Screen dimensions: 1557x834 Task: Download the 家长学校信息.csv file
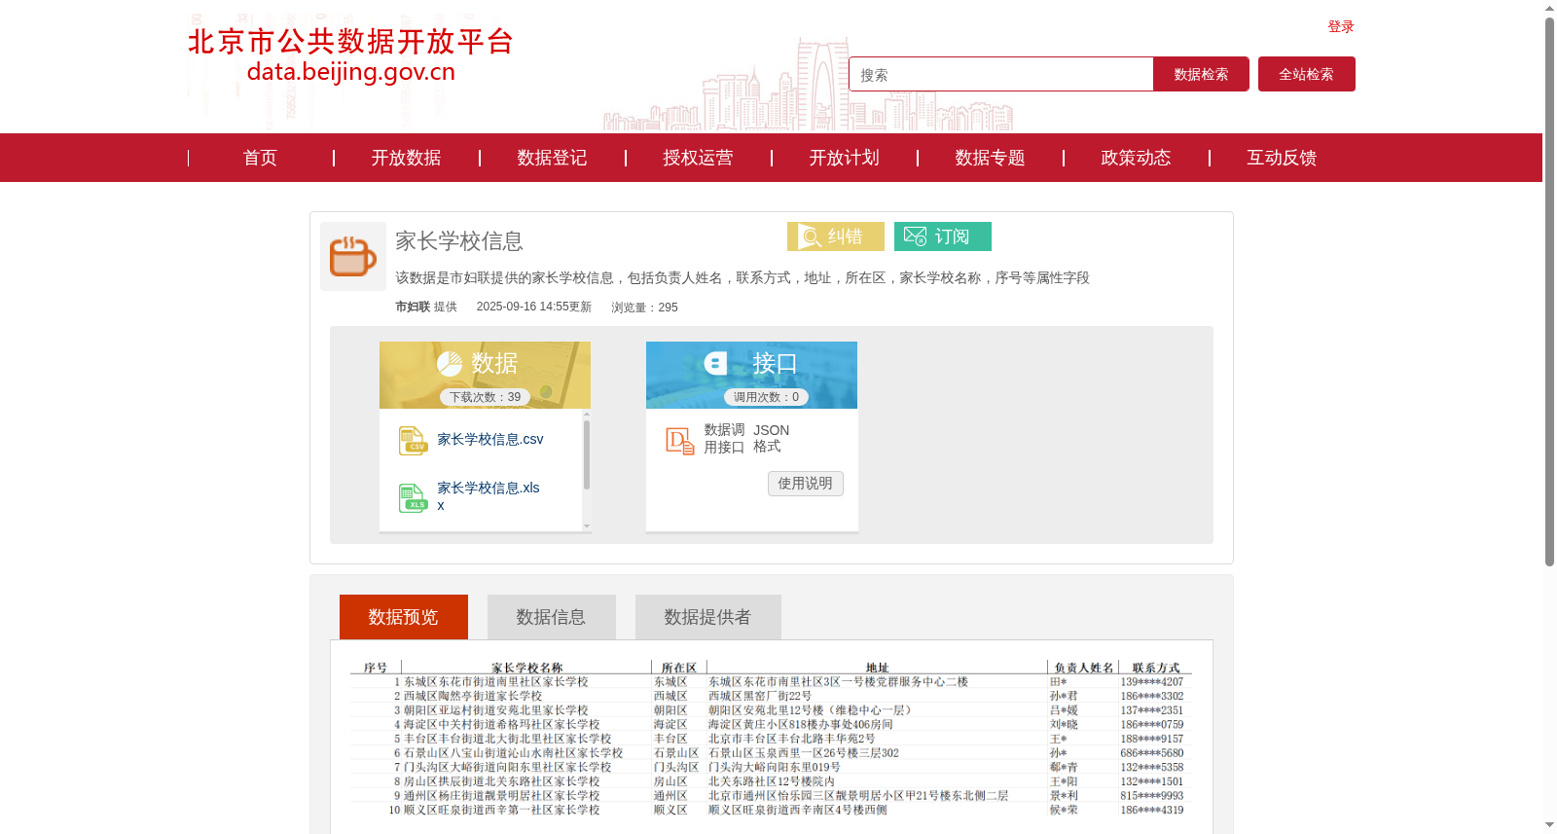[490, 440]
